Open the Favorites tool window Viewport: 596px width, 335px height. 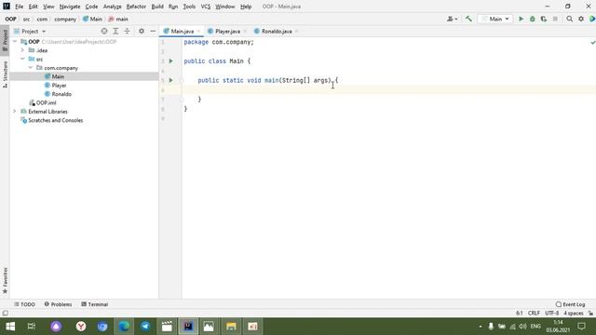click(5, 280)
